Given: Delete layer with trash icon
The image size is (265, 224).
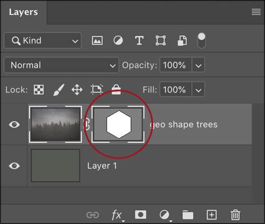Looking at the screenshot, I should coord(235,215).
